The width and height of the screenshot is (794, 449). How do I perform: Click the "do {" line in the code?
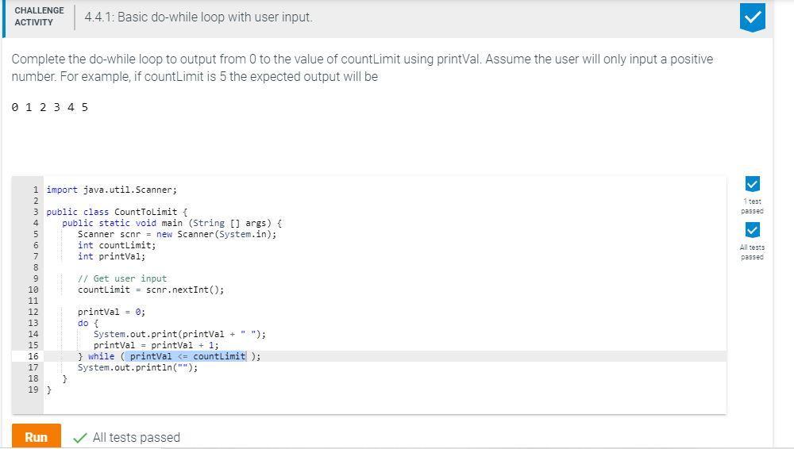click(88, 323)
